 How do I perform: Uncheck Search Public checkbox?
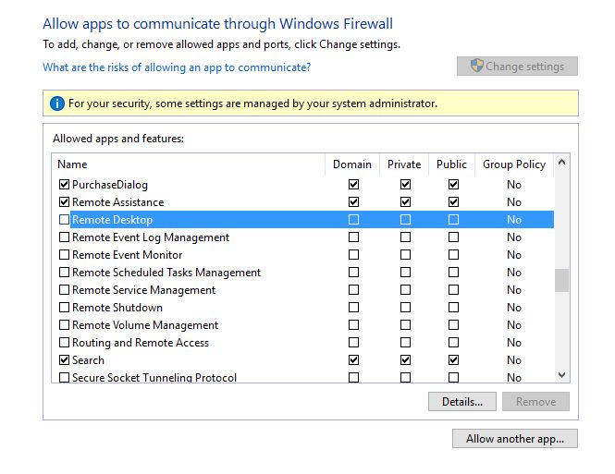[x=453, y=359]
